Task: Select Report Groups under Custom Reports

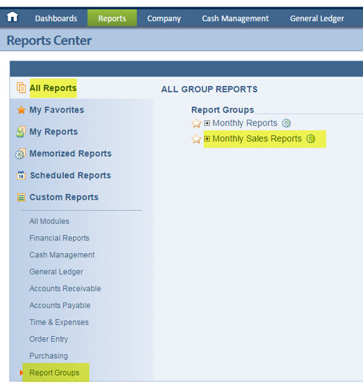Action: point(54,373)
